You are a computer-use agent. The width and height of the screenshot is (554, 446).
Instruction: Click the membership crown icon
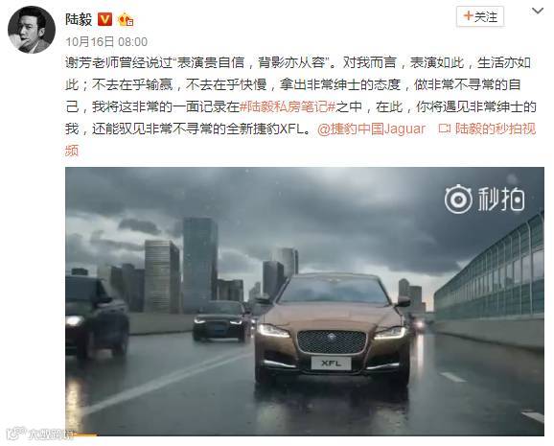coord(125,19)
